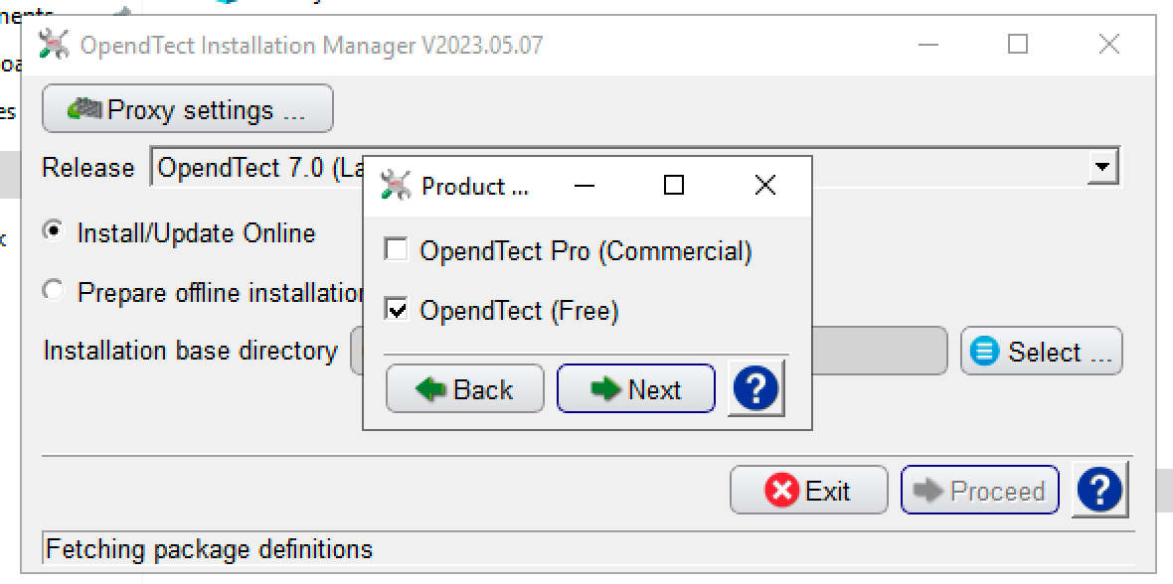Click the main window blue help icon
1173x584 pixels.
(1099, 490)
